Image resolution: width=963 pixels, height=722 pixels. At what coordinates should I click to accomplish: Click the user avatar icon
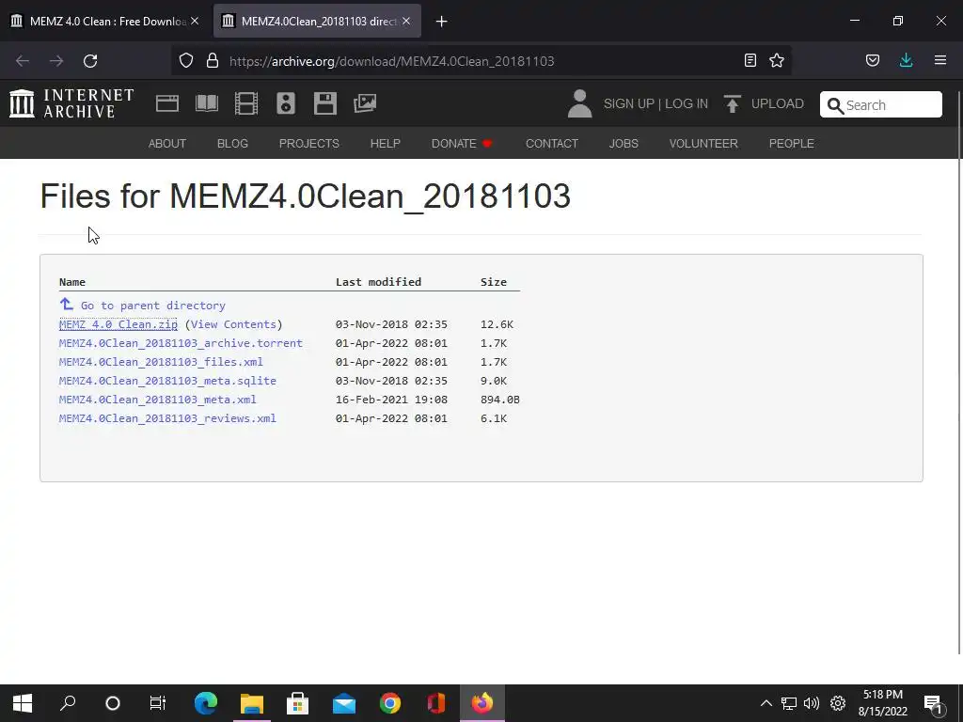[579, 103]
